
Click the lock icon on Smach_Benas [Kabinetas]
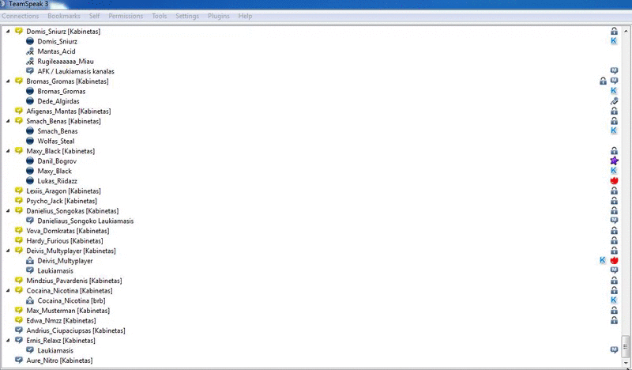[614, 121]
